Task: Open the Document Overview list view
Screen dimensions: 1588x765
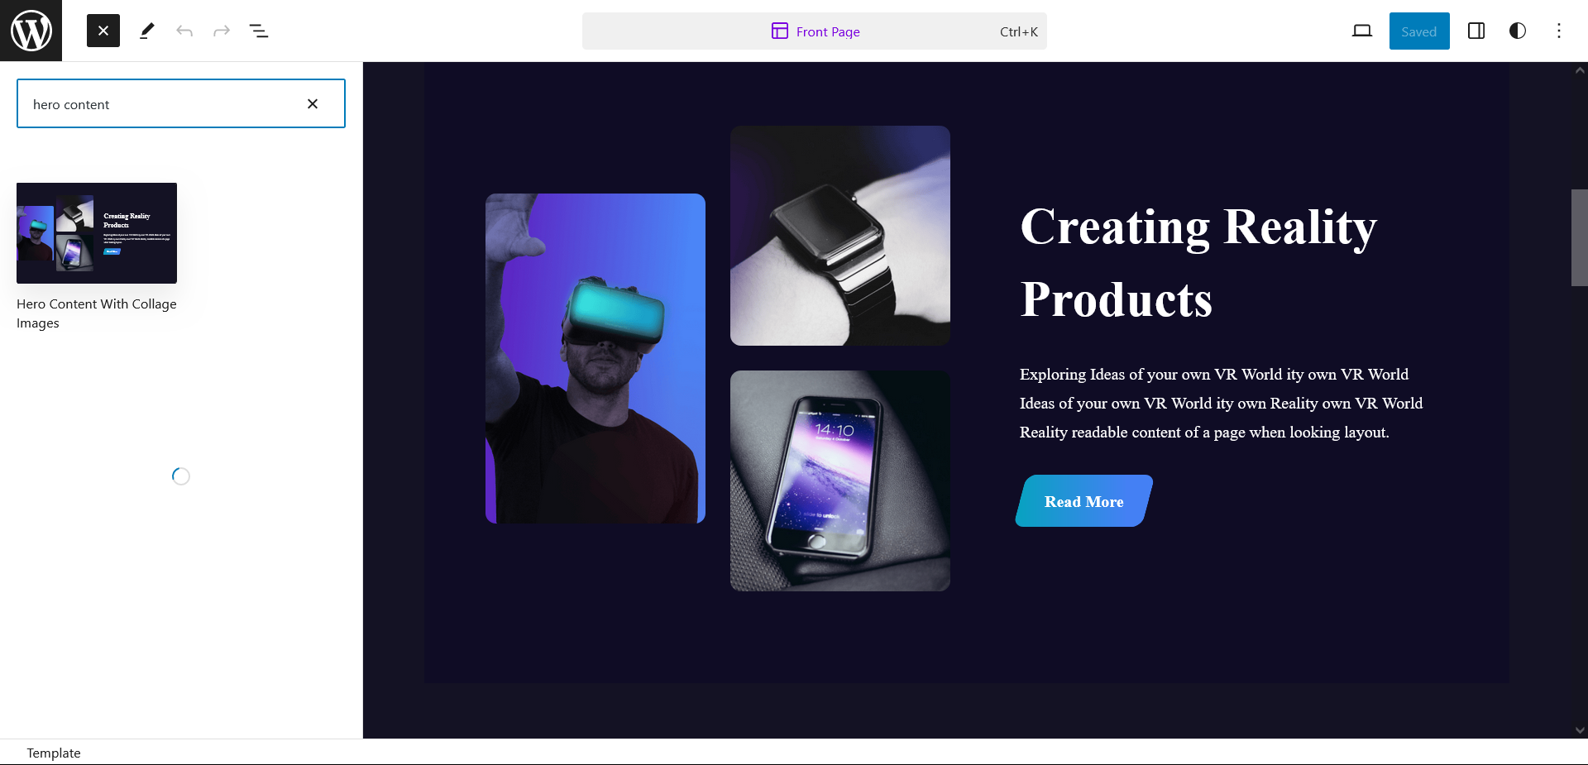Action: point(259,31)
